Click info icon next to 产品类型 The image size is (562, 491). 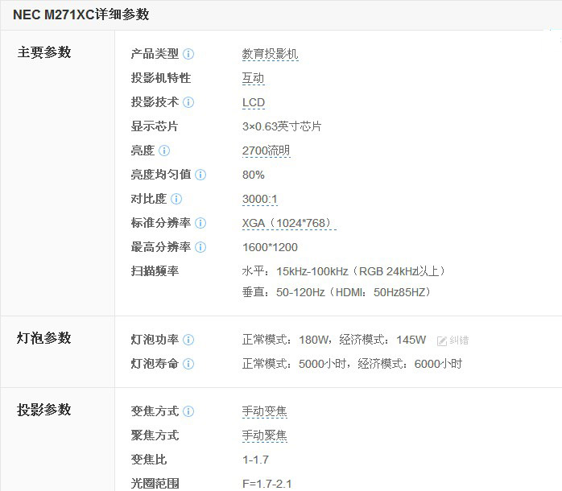[188, 54]
